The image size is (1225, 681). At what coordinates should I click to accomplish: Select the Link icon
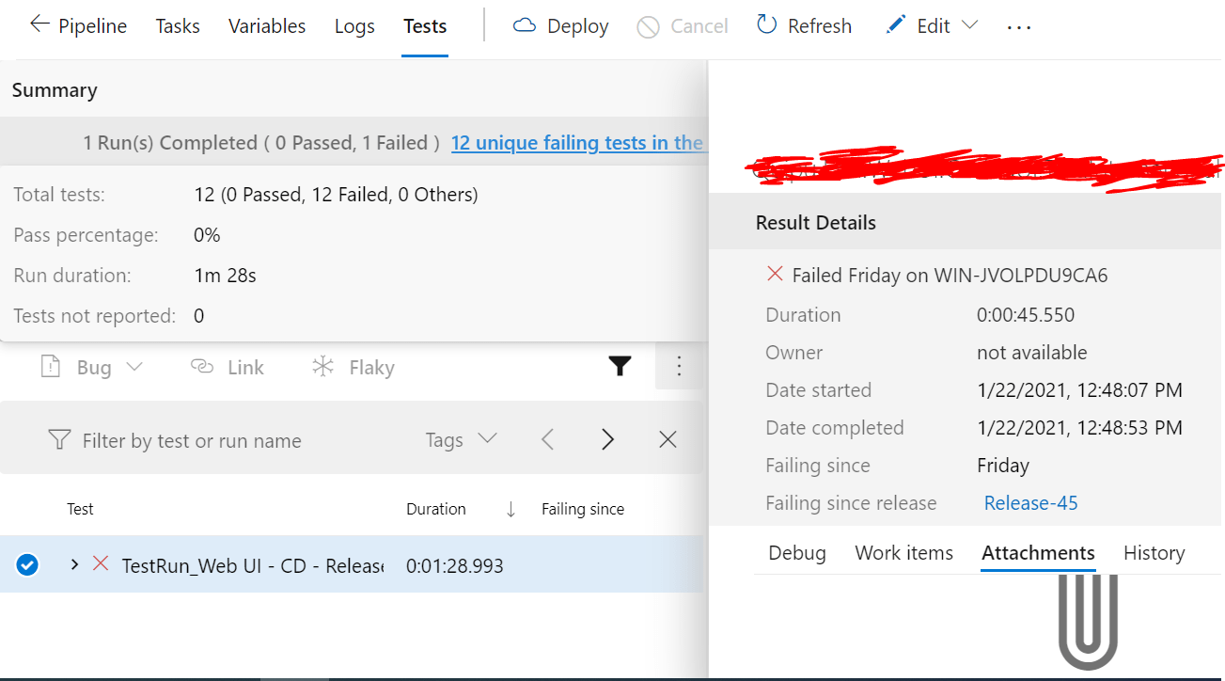pyautogui.click(x=202, y=367)
